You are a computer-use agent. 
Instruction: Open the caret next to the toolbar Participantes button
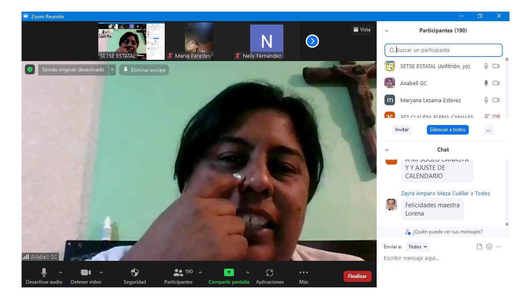pyautogui.click(x=200, y=272)
